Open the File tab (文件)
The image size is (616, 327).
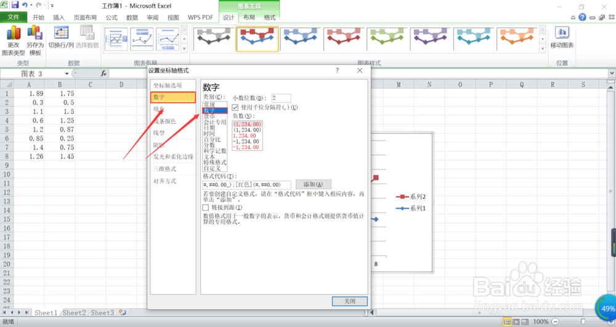tap(14, 17)
